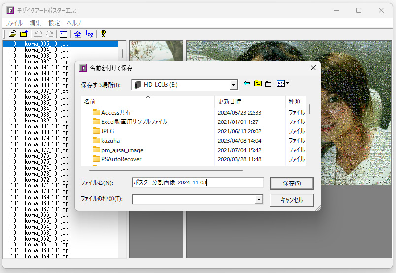
Task: Open the ファイル menu
Action: tap(14, 23)
